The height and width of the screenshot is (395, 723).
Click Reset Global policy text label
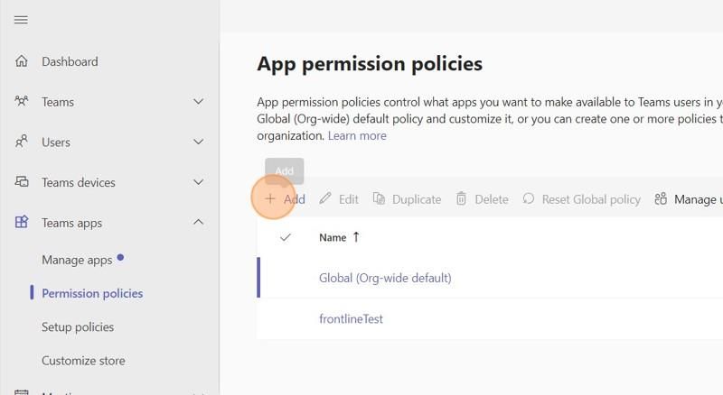(x=591, y=199)
